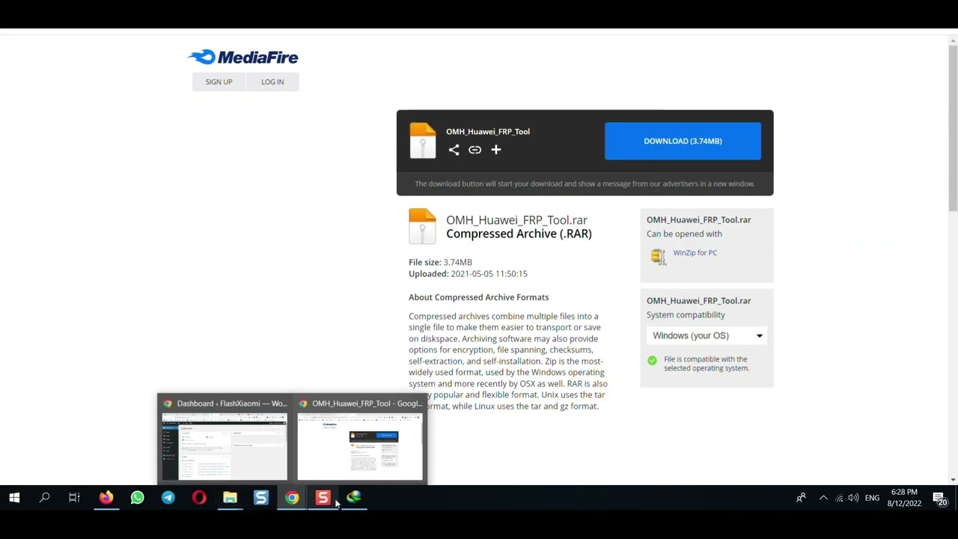
Task: Open the Wi-Fi network icon
Action: [839, 498]
